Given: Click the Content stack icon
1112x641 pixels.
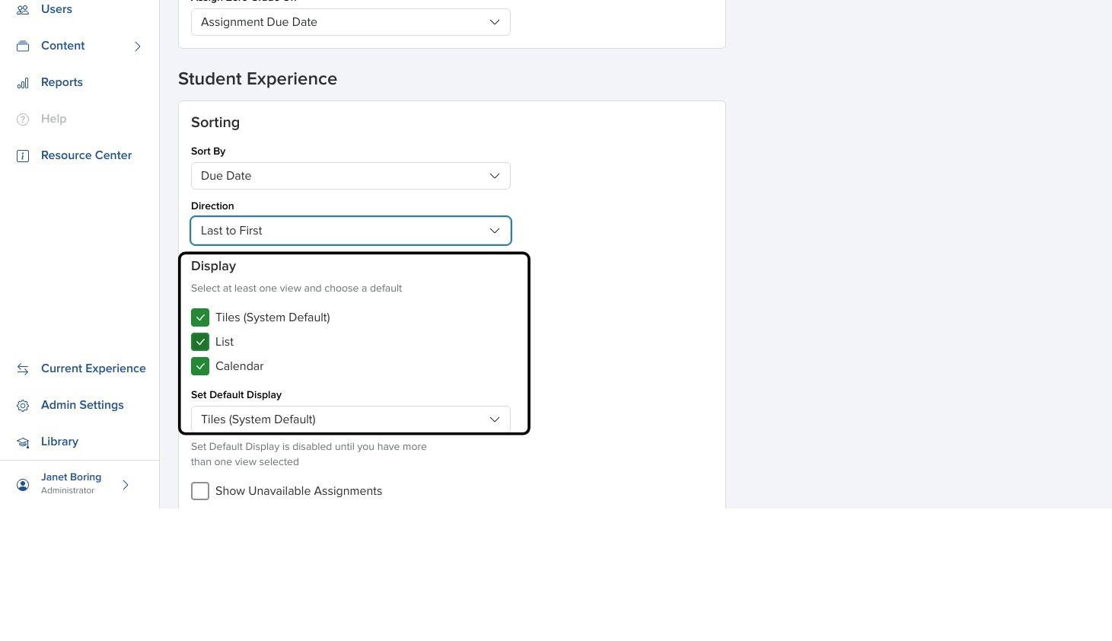Looking at the screenshot, I should tap(23, 46).
